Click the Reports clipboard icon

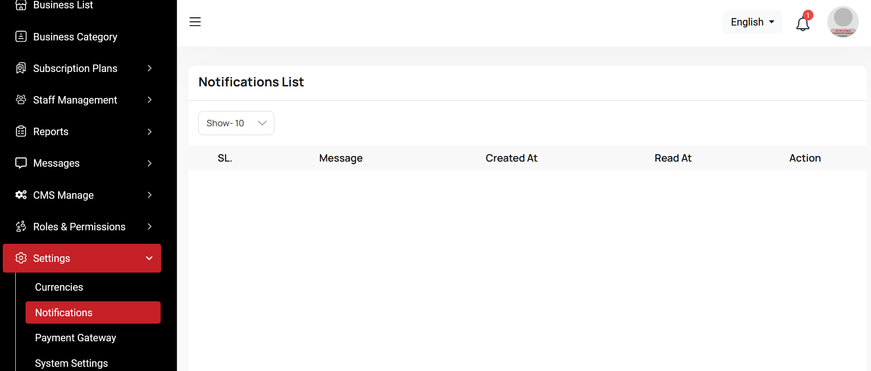[x=21, y=131]
